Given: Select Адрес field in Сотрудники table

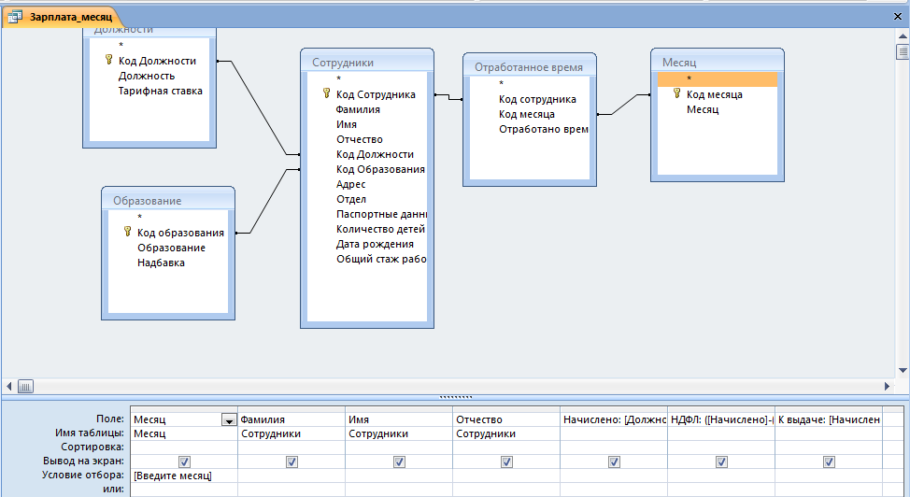Looking at the screenshot, I should [x=350, y=184].
